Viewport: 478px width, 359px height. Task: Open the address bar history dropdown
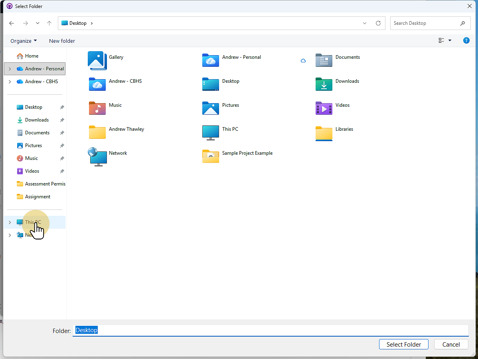tap(365, 23)
